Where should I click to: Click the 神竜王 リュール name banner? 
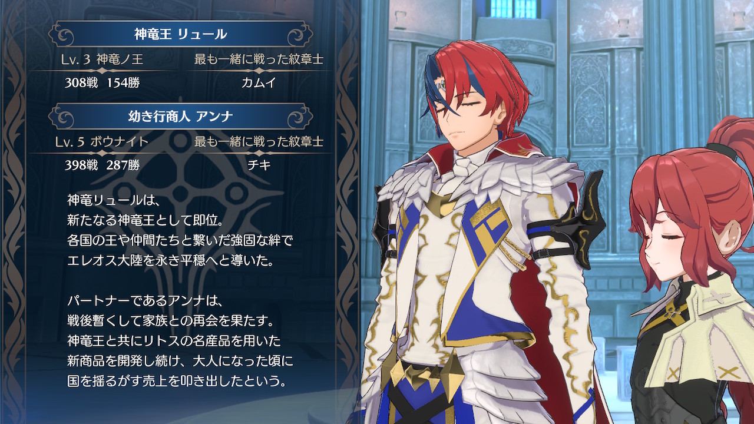(180, 34)
